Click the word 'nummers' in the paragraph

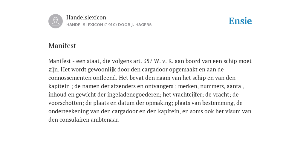point(212,86)
